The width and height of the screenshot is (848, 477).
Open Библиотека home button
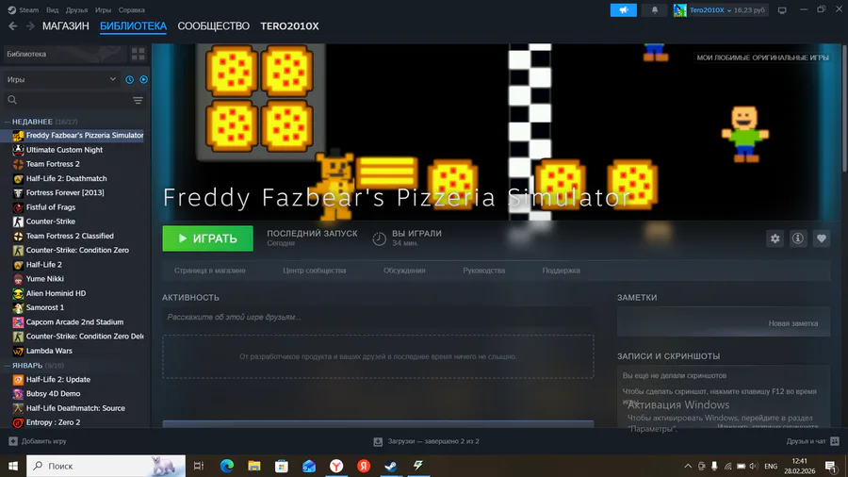(64, 54)
